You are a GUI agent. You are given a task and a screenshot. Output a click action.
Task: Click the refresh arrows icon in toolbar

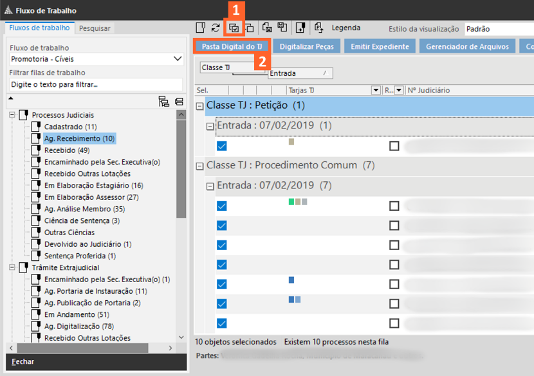pos(216,28)
